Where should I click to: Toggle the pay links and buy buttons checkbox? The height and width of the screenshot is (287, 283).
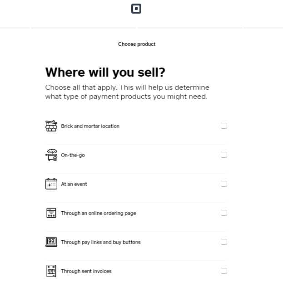click(x=224, y=242)
